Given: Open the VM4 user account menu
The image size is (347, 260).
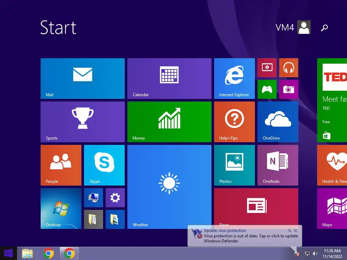Looking at the screenshot, I should pos(293,27).
